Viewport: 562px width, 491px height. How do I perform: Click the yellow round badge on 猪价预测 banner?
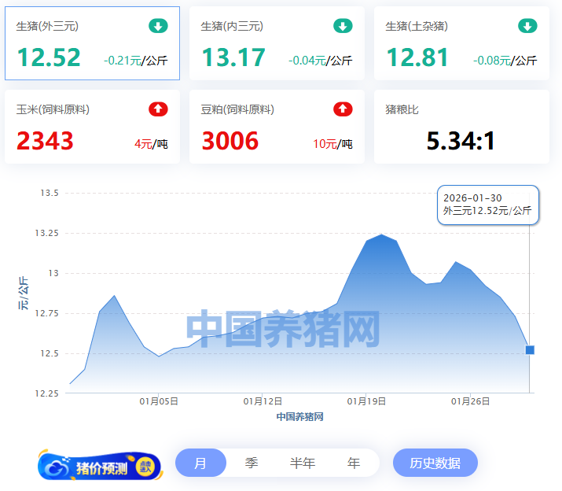tap(145, 467)
